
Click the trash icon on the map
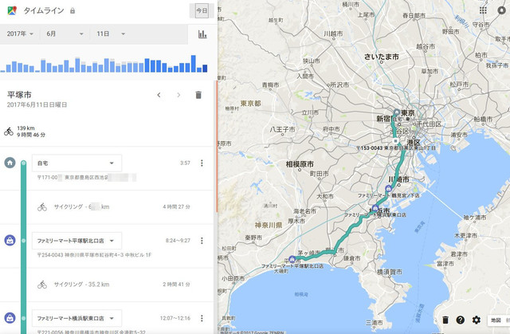coord(445,320)
